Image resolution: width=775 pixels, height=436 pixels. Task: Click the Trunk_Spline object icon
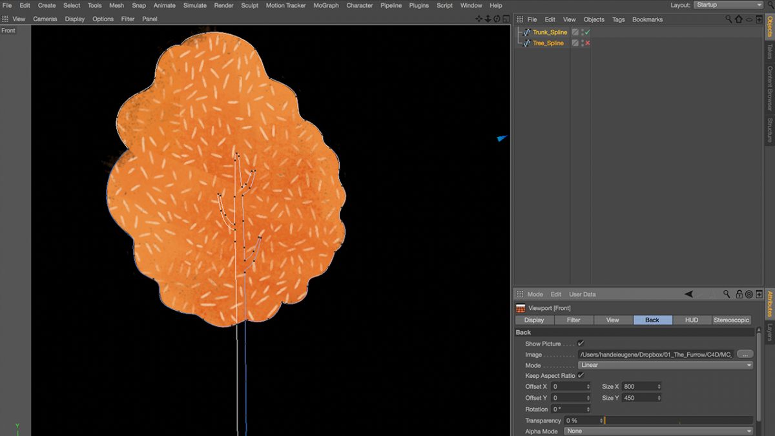click(x=527, y=32)
